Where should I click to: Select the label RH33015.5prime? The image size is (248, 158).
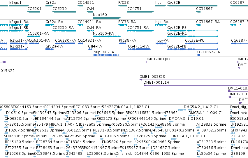pos(19,124)
